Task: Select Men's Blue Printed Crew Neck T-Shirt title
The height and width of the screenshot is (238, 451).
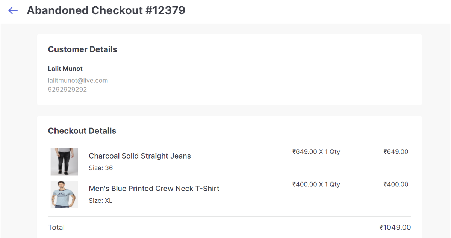Action: 154,189
